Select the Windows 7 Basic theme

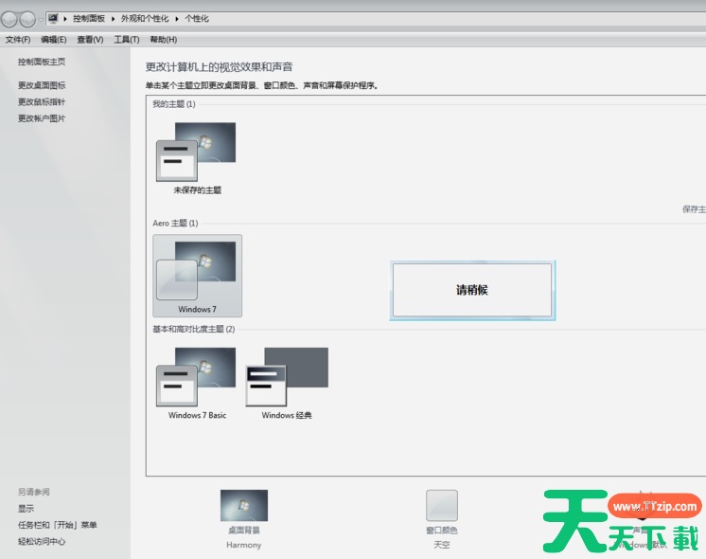[197, 383]
